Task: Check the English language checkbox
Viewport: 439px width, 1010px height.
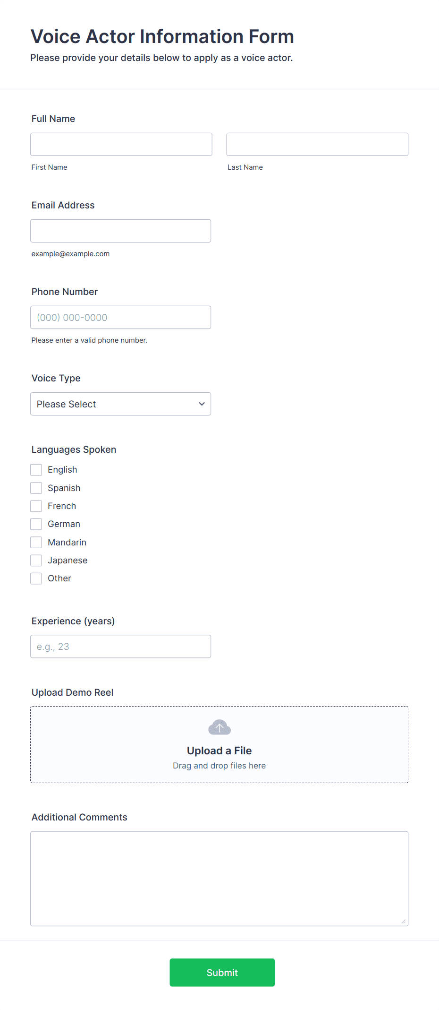Action: [x=36, y=470]
